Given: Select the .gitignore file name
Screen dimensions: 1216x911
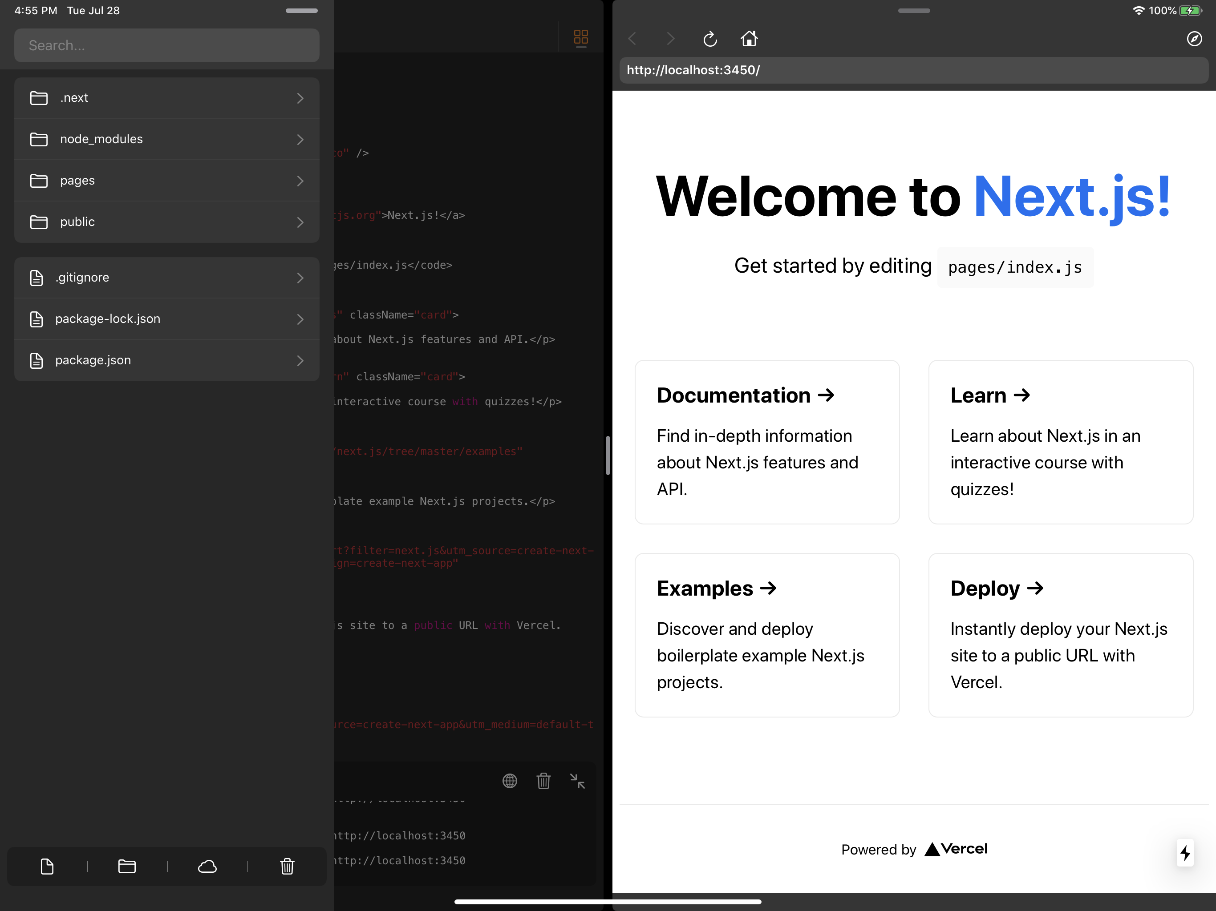Looking at the screenshot, I should pyautogui.click(x=82, y=278).
